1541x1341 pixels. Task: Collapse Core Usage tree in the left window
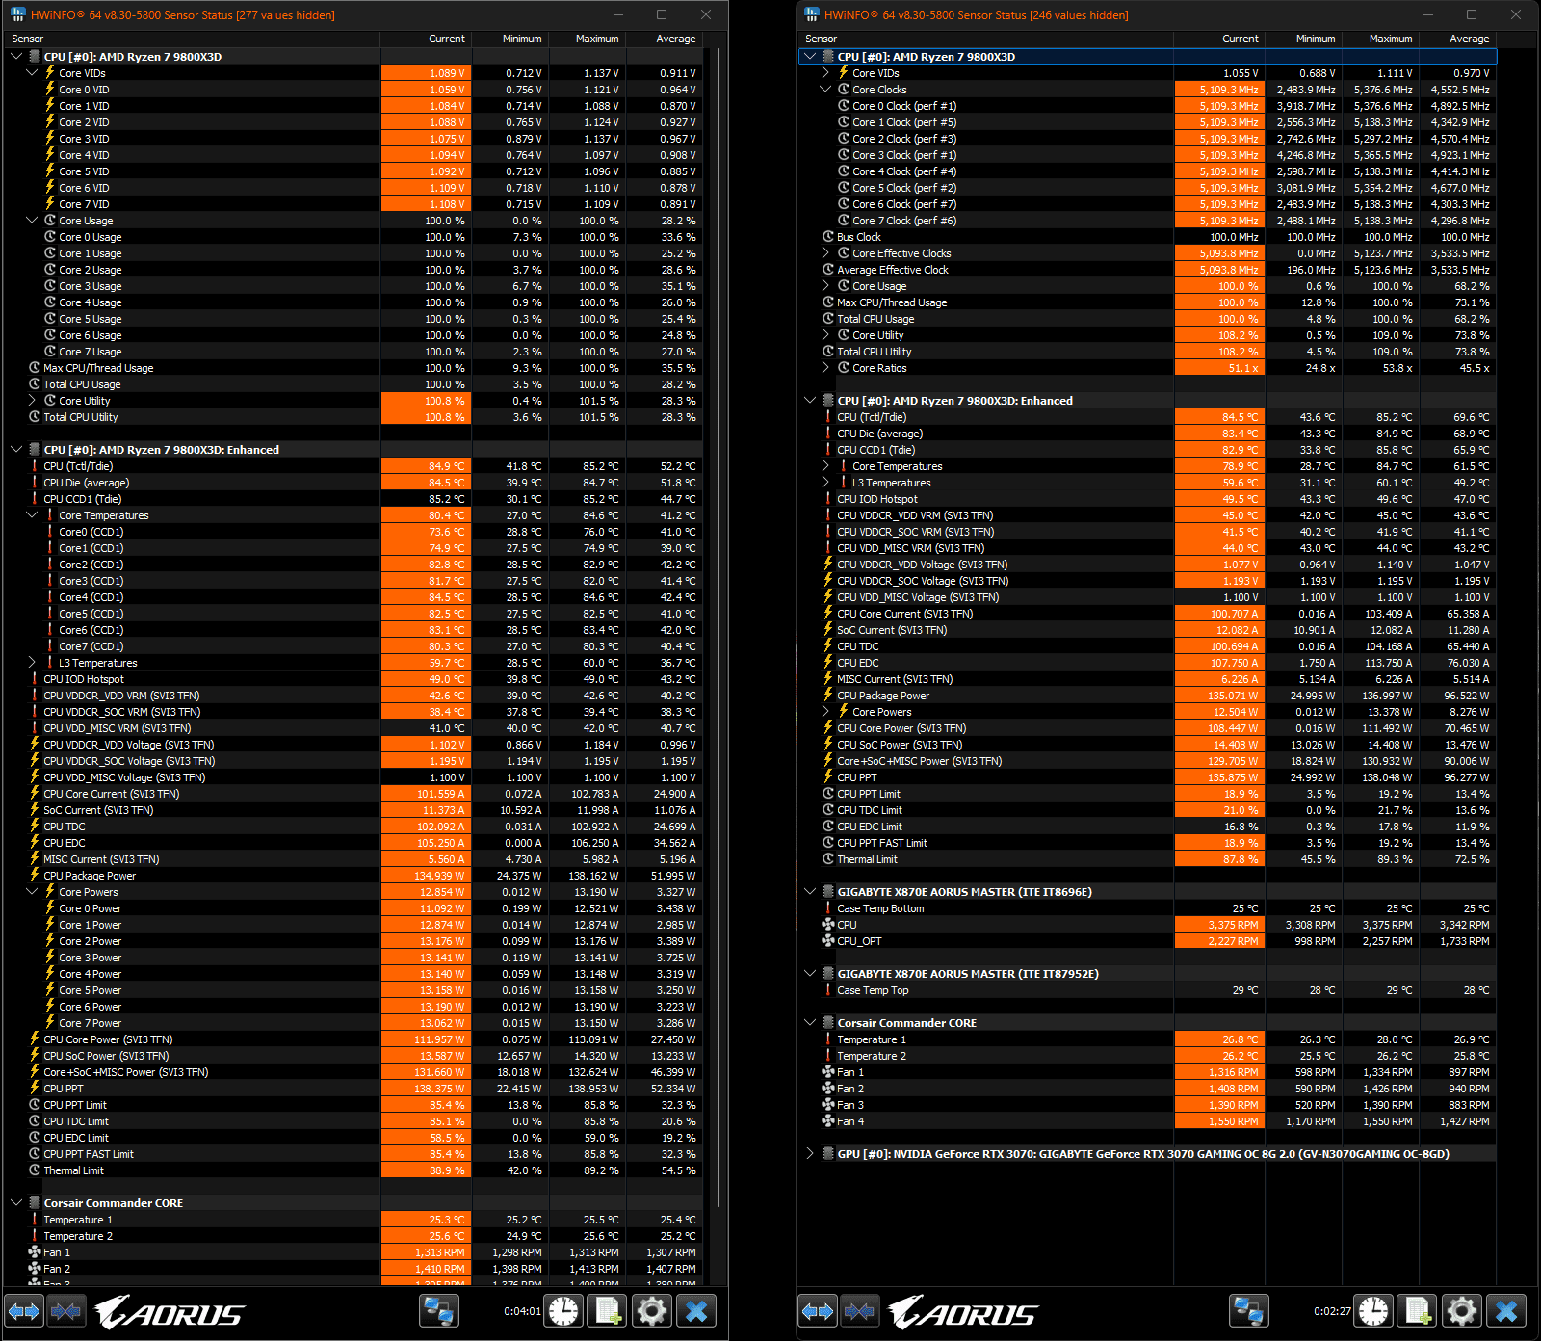point(32,221)
